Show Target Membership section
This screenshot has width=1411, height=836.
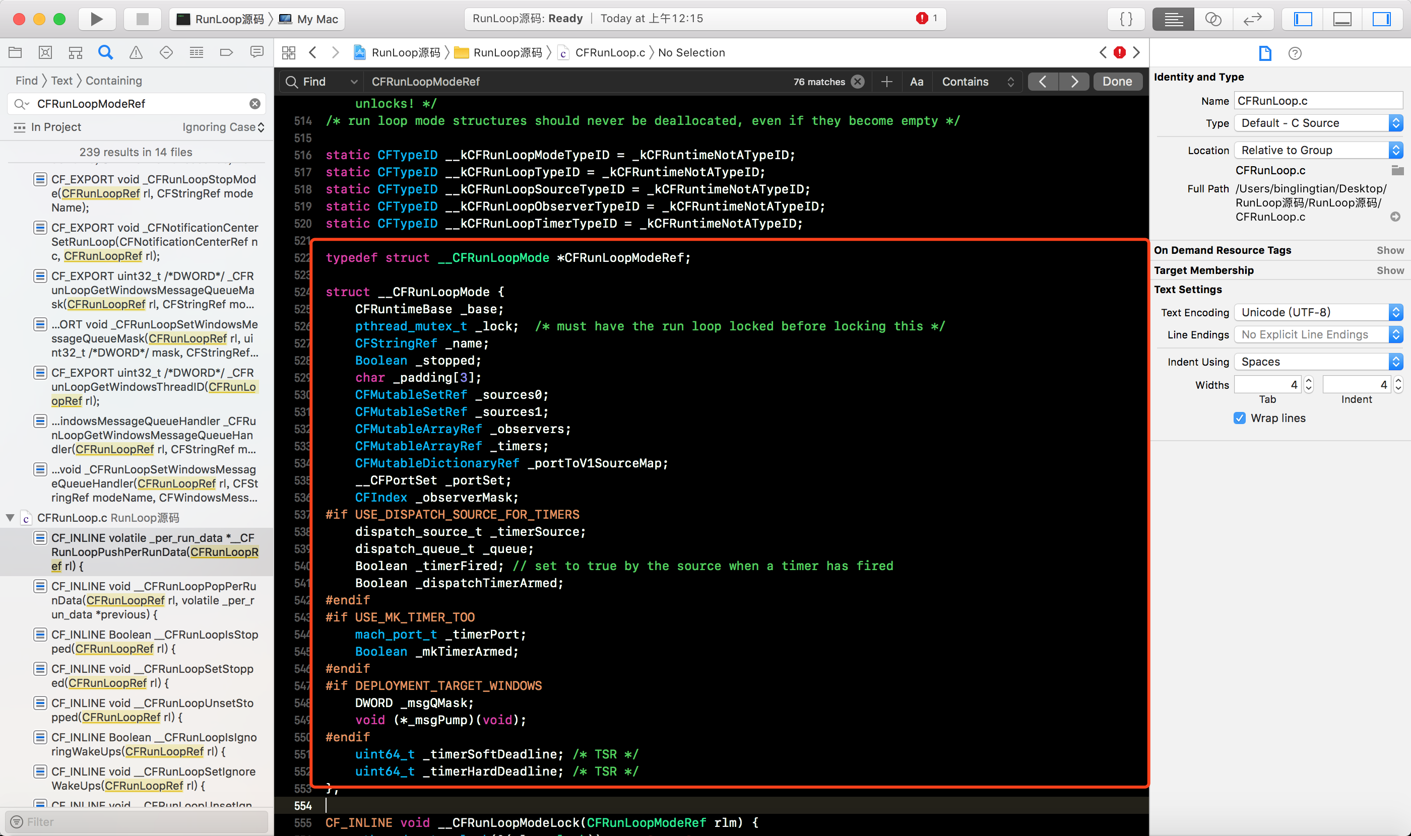(x=1389, y=270)
